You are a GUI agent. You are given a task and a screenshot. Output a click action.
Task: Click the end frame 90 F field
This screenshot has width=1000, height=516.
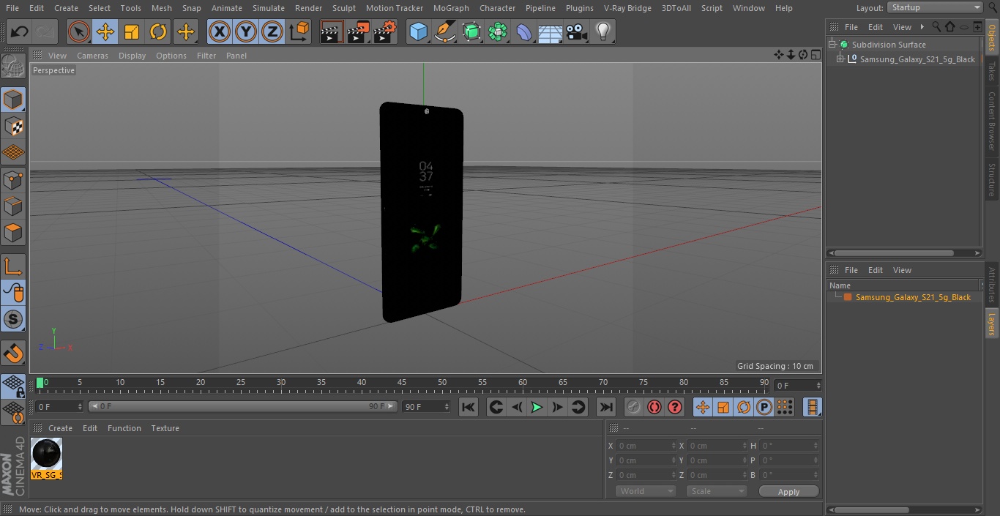pyautogui.click(x=425, y=406)
